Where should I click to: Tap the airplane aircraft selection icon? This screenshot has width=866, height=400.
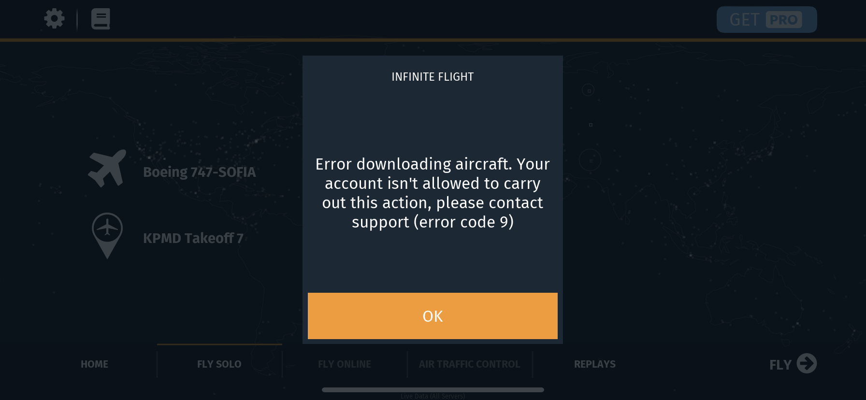tap(107, 168)
